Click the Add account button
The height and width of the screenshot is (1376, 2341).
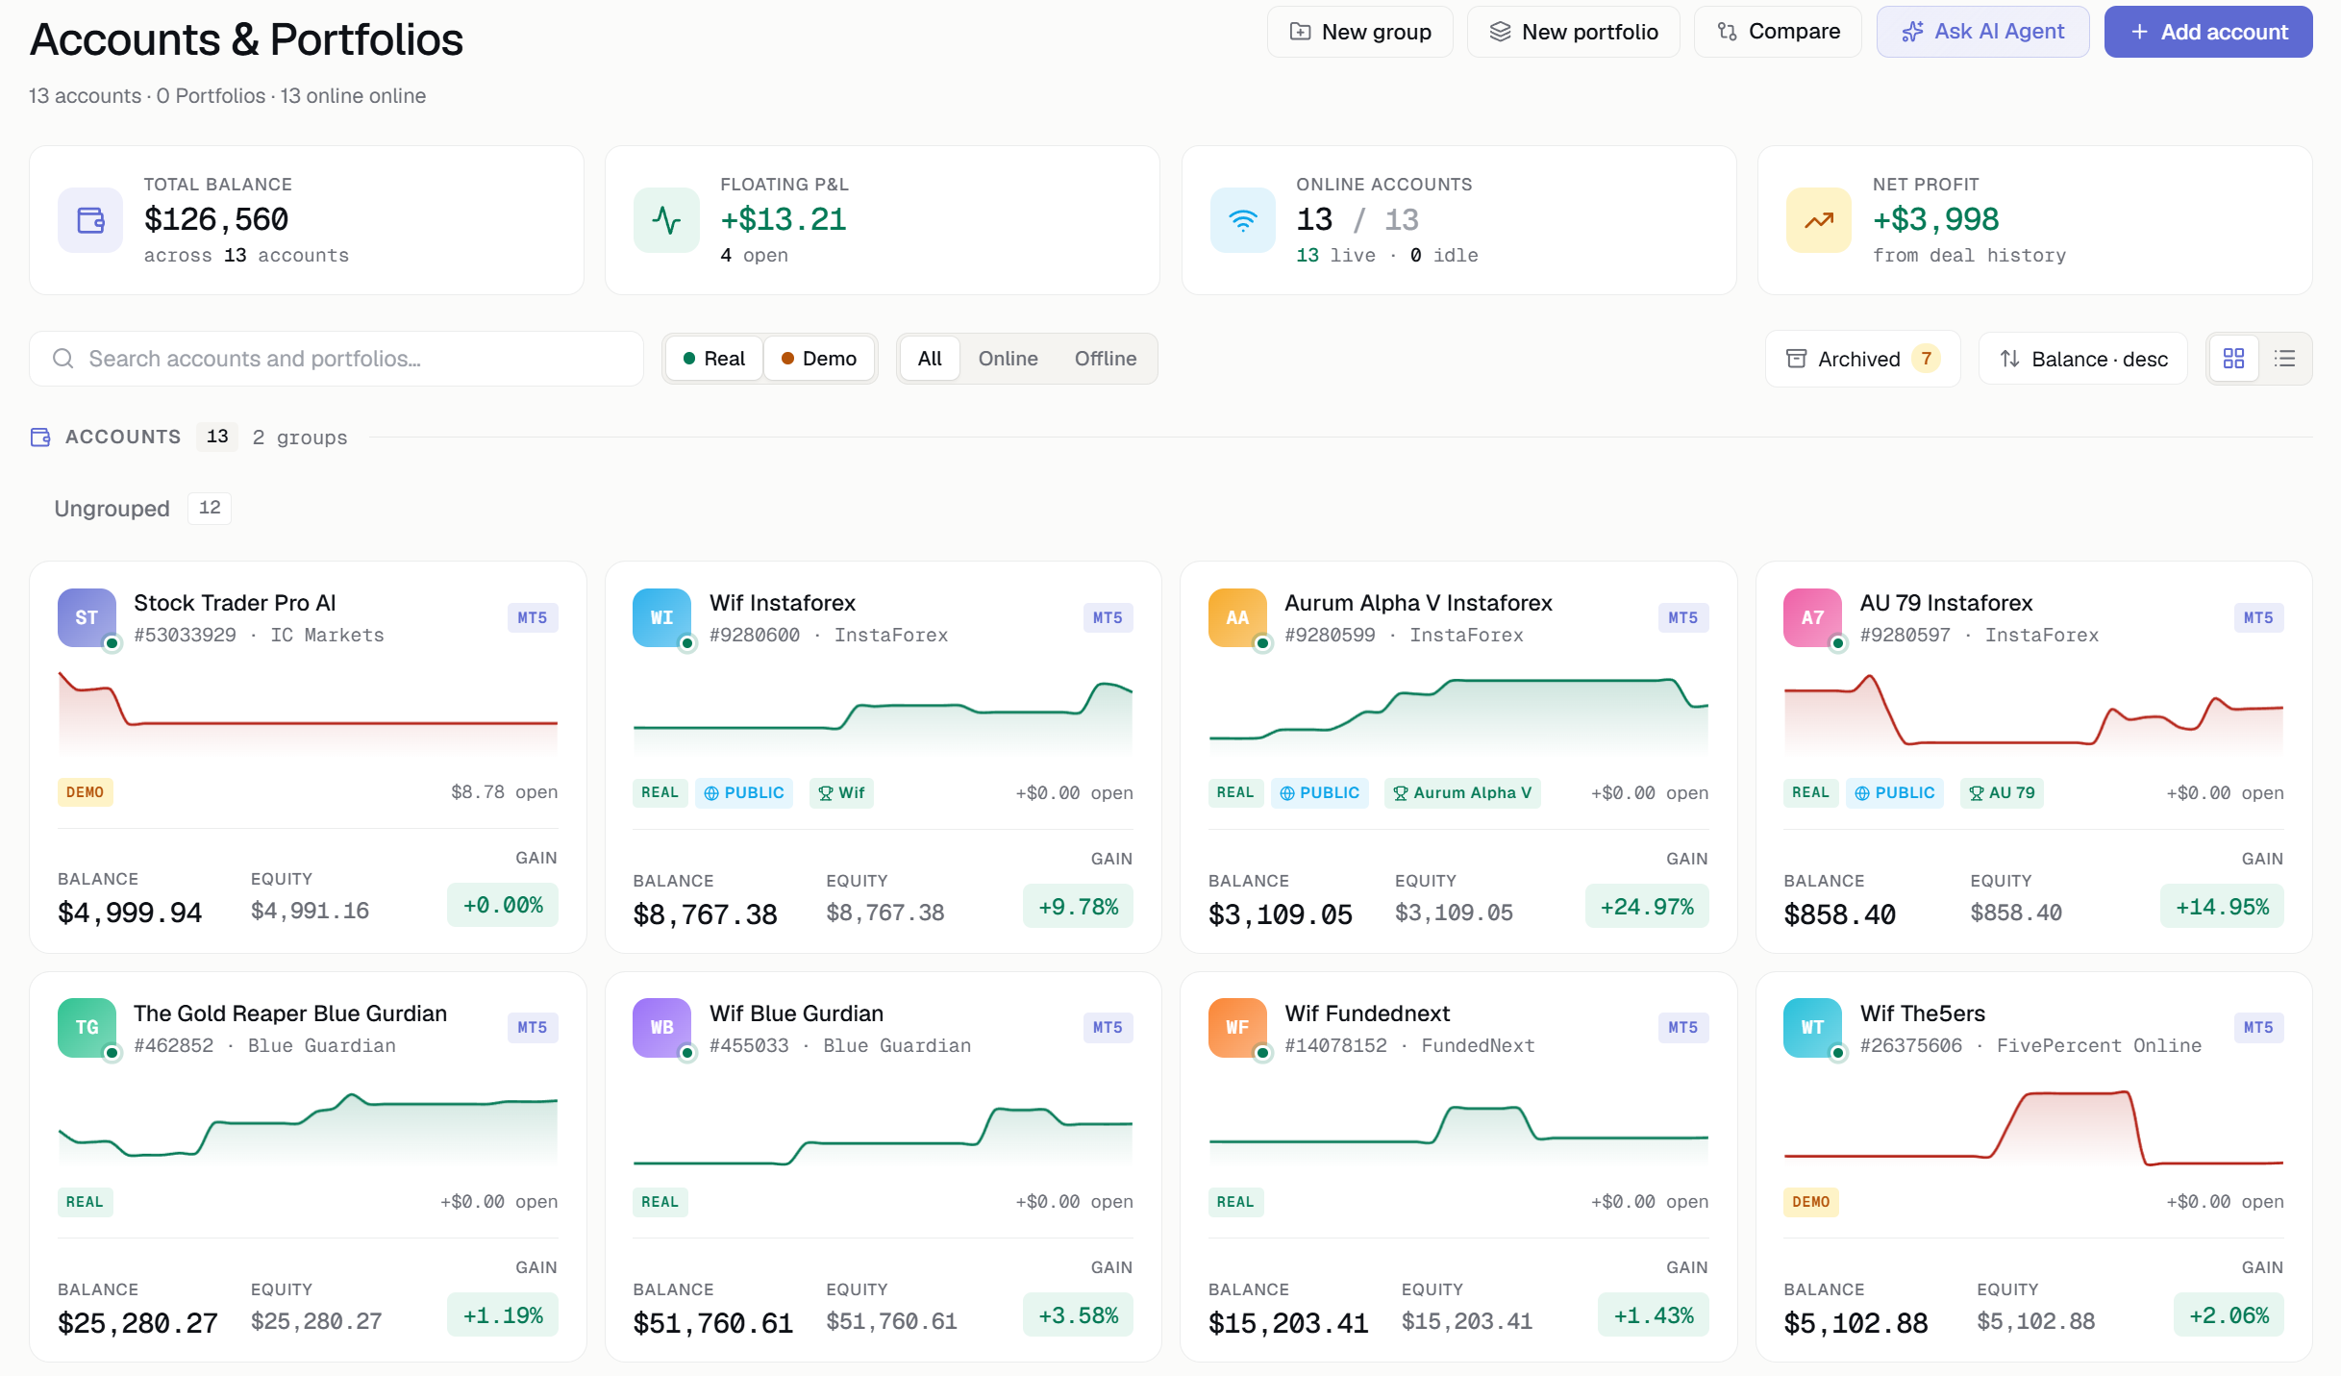point(2208,32)
